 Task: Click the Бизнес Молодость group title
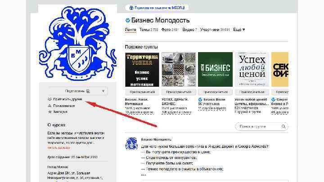point(160,20)
